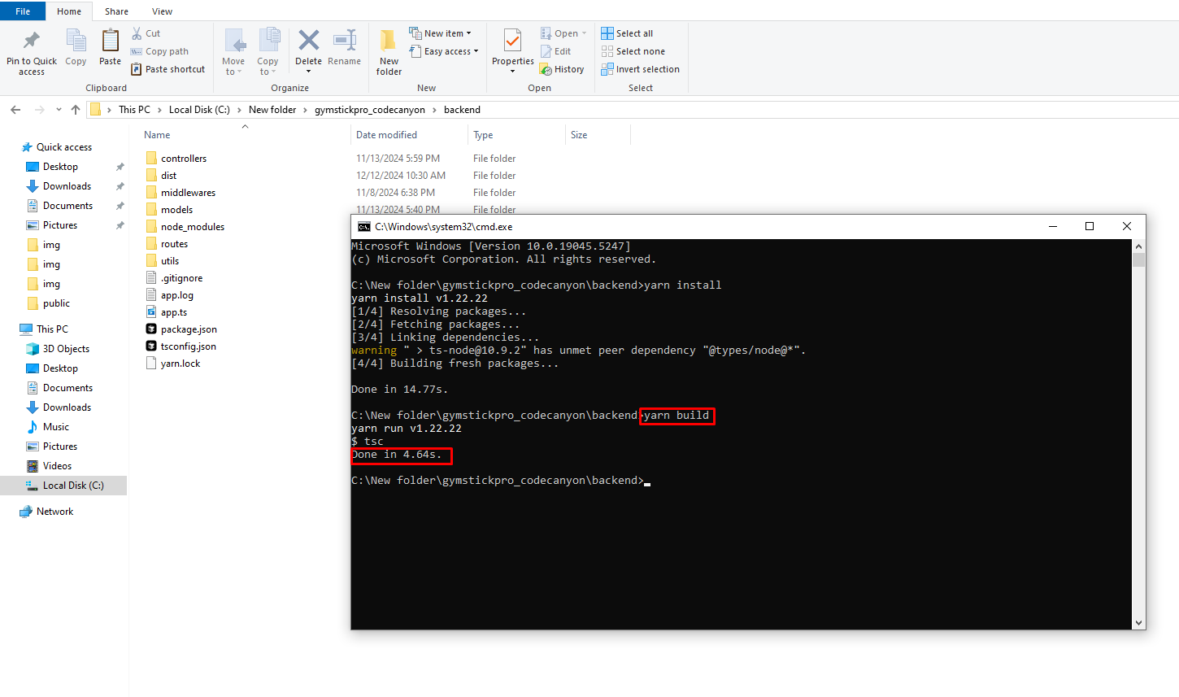Navigate back using the back arrow

tap(15, 110)
